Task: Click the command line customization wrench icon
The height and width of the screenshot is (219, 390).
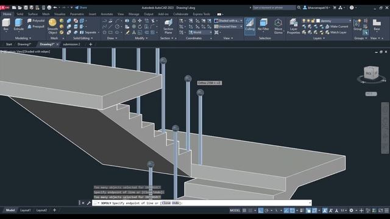Action: click(x=89, y=203)
